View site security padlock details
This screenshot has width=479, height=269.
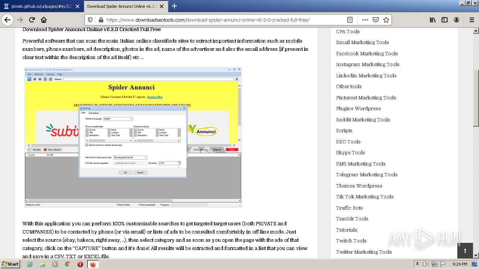pyautogui.click(x=101, y=20)
